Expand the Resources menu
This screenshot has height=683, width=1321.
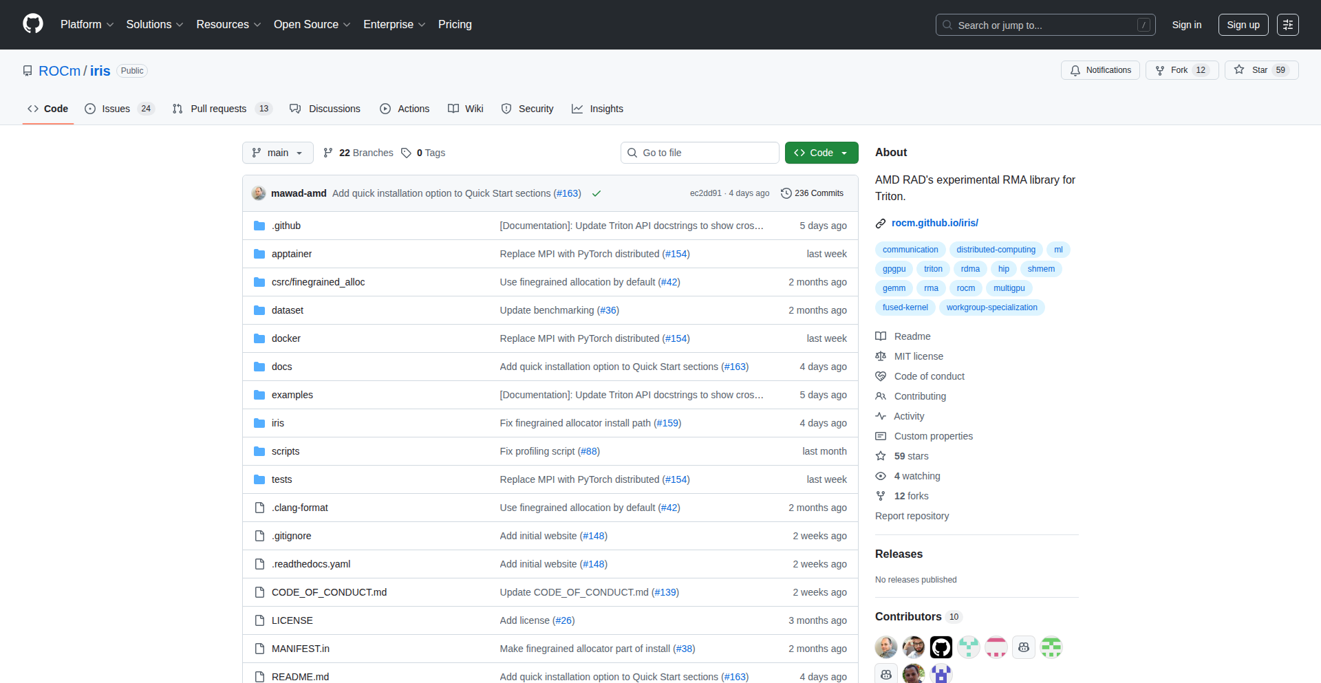(x=228, y=25)
